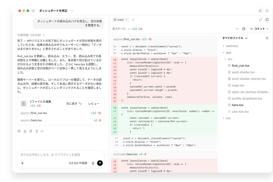The image size is (273, 182).
Task: Open hero.tsx in the file tree
Action: (236, 105)
